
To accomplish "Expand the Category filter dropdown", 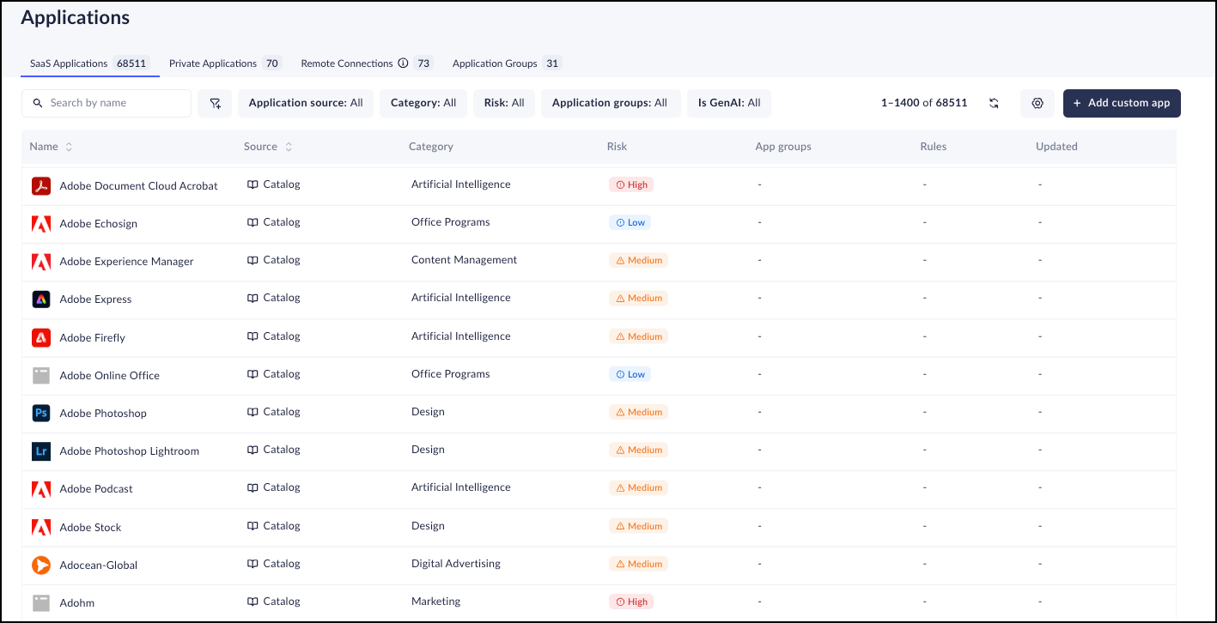I will point(423,103).
